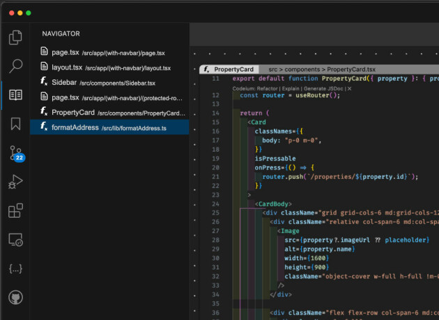Image resolution: width=439 pixels, height=320 pixels.
Task: Select the formatAddress navigator entry
Action: click(109, 127)
